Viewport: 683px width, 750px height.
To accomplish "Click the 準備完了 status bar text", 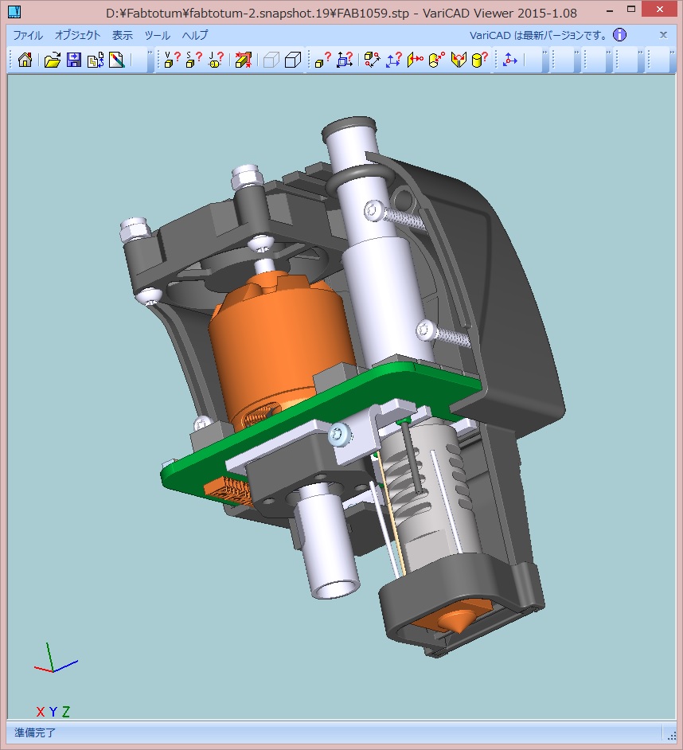I will tap(35, 732).
